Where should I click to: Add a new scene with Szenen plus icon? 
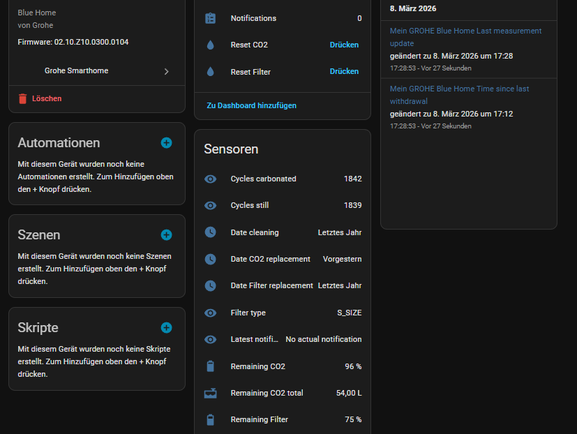tap(166, 234)
